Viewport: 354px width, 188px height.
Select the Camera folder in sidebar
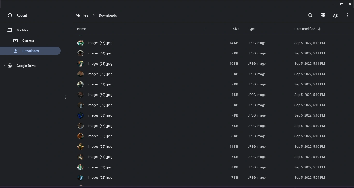28,41
